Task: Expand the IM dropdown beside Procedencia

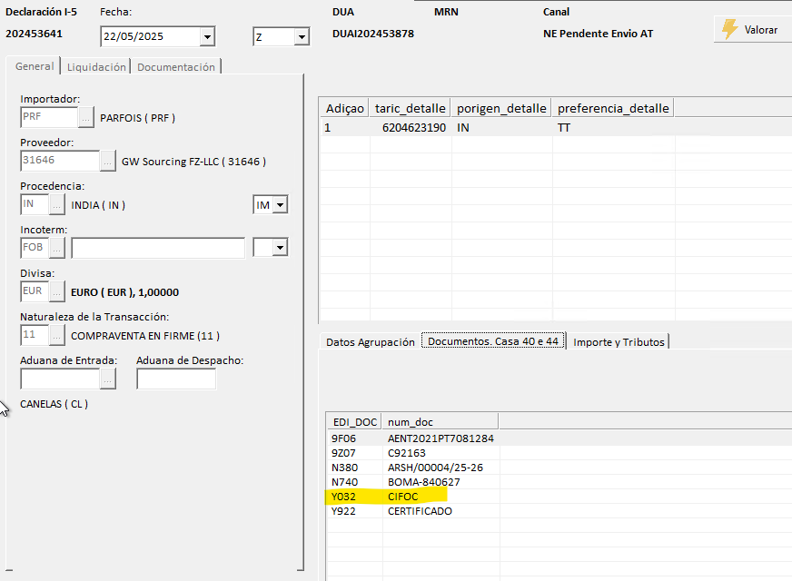Action: [x=280, y=205]
